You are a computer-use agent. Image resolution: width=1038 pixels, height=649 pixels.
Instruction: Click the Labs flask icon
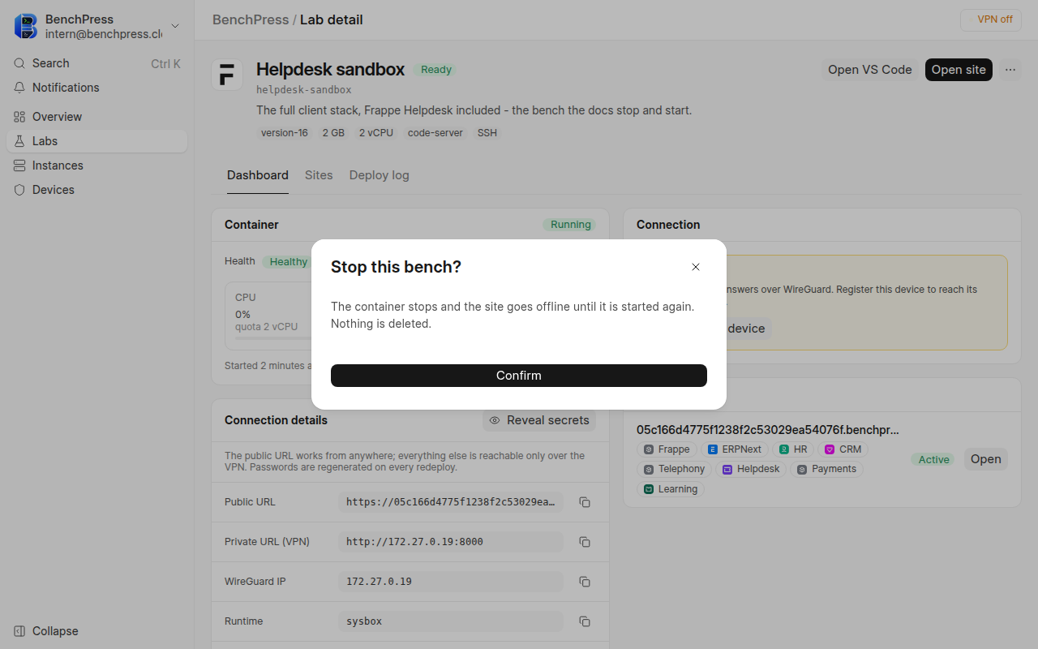19,141
